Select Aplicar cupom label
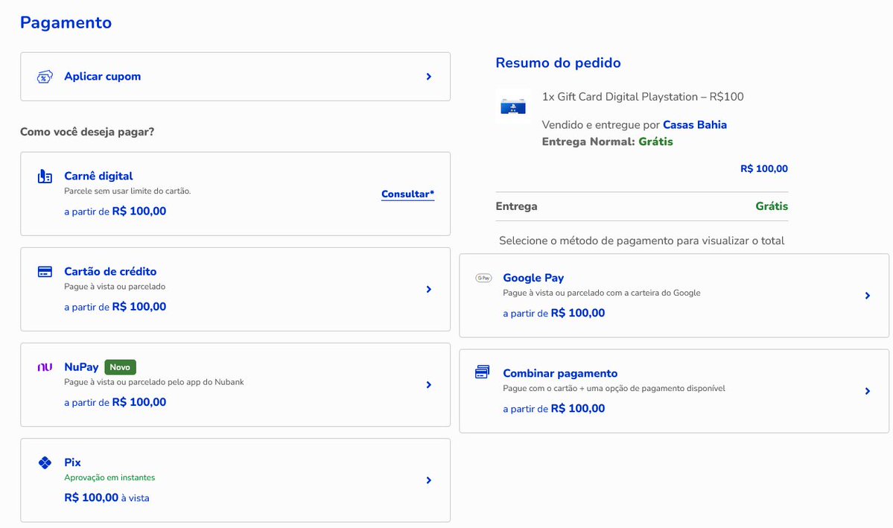This screenshot has width=893, height=528. pyautogui.click(x=103, y=76)
